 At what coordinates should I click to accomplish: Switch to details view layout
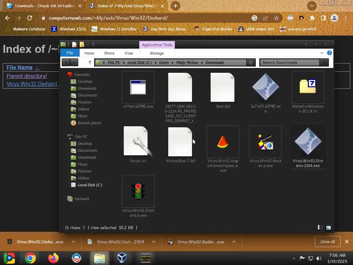point(320,227)
